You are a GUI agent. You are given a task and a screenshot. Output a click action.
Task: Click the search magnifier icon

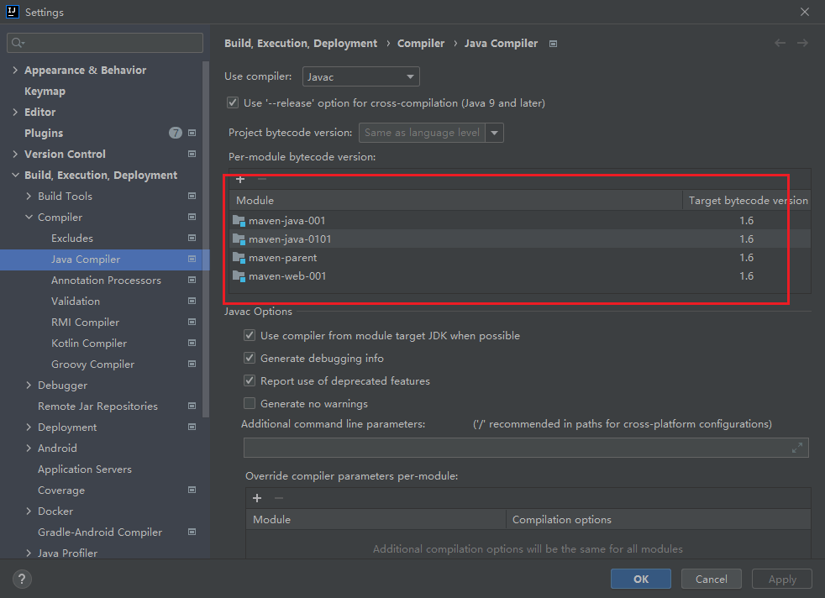(18, 43)
